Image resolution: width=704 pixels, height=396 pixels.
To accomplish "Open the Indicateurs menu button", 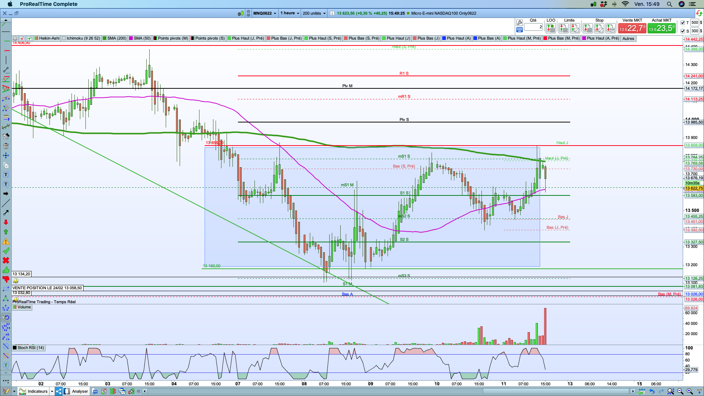I will coord(37,391).
